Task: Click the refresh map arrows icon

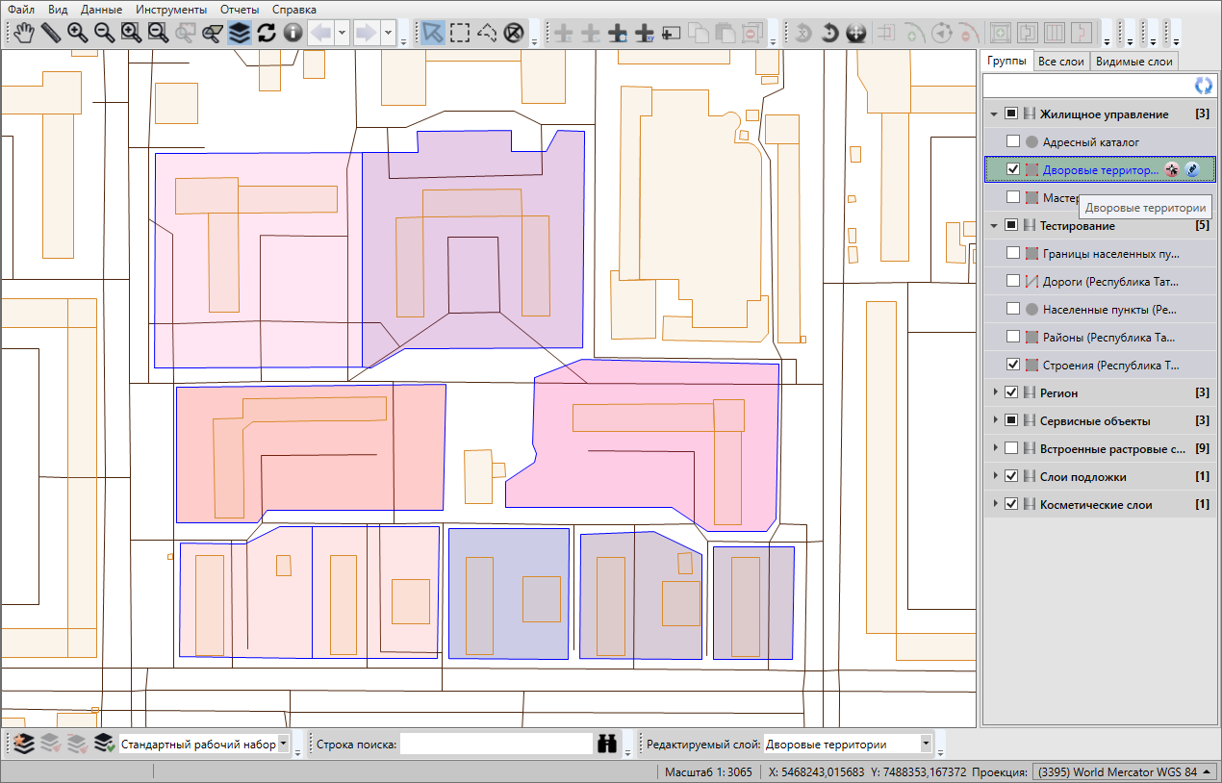Action: click(x=267, y=33)
